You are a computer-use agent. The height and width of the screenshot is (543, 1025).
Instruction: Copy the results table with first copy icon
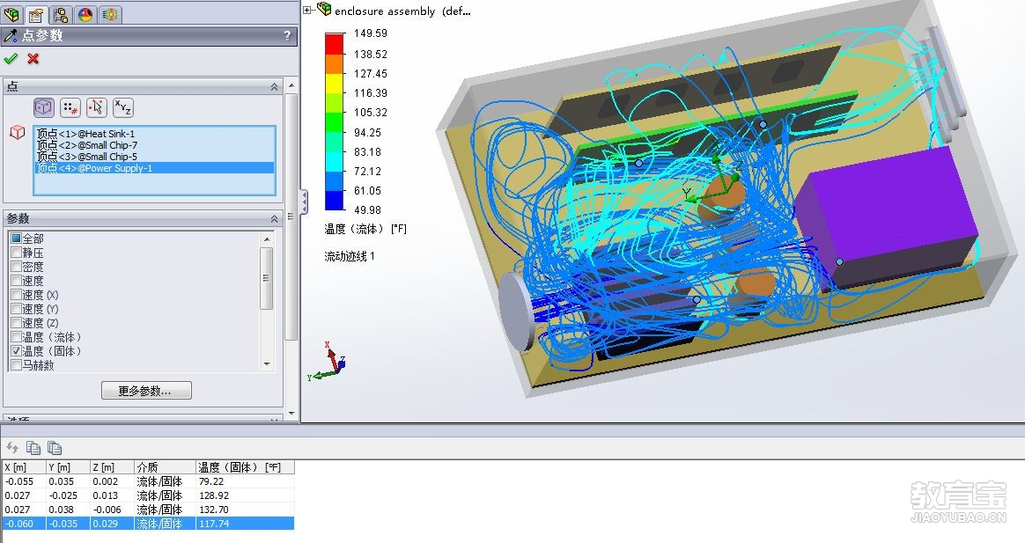pyautogui.click(x=33, y=447)
